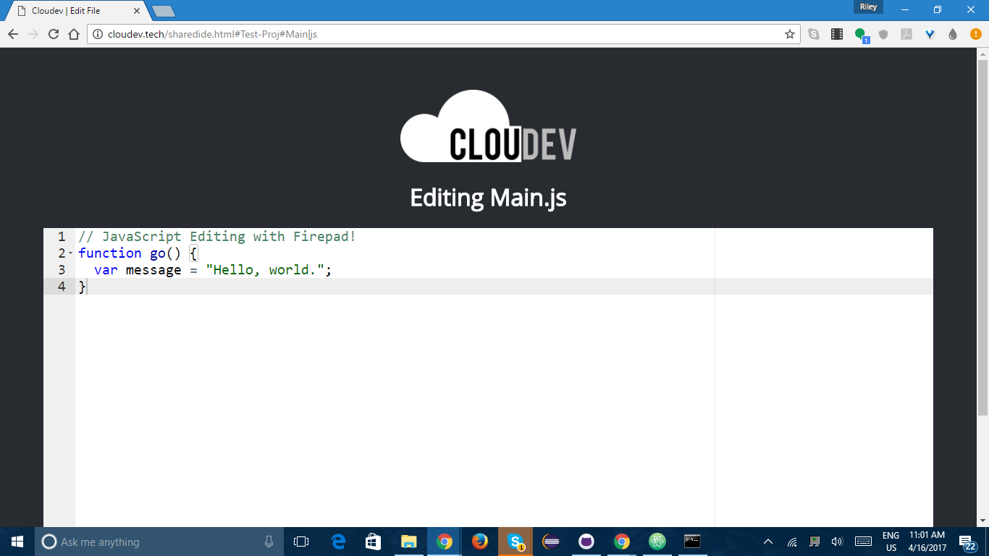Open touch keyboard tray icon
The width and height of the screenshot is (989, 556).
[x=863, y=542]
